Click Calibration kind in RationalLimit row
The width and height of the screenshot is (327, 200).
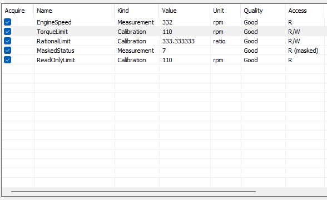(x=132, y=41)
